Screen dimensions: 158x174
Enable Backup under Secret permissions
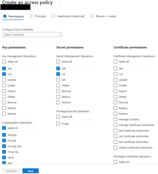[58, 97]
